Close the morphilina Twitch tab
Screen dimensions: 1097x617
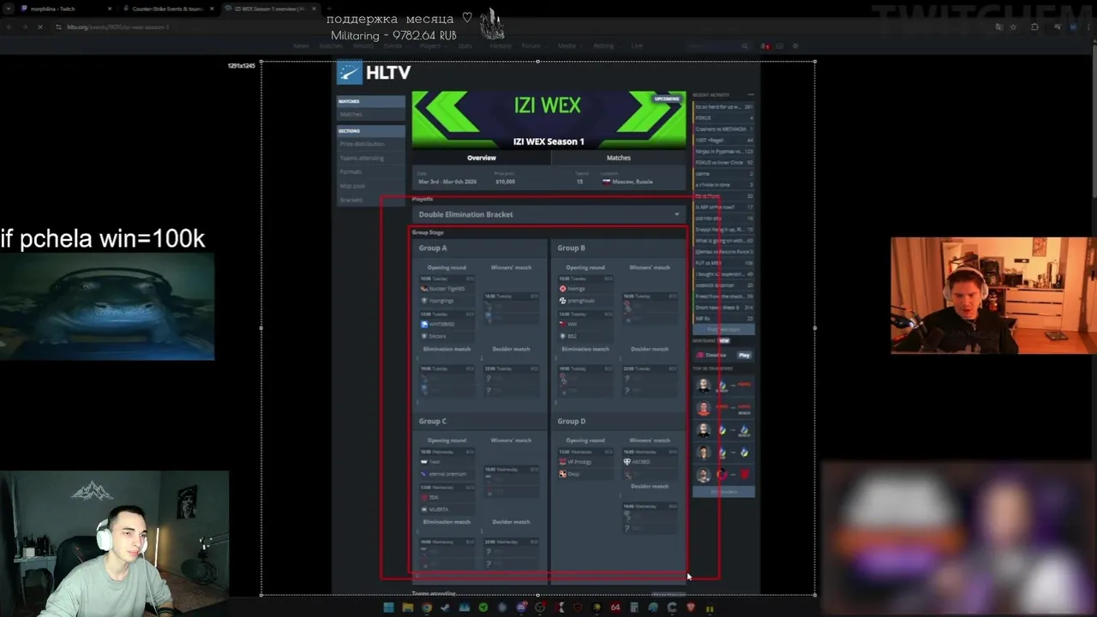[109, 9]
